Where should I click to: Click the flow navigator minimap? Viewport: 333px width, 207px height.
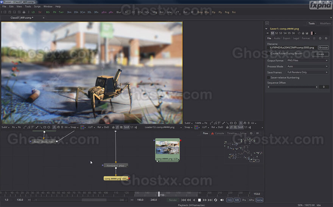[243, 149]
